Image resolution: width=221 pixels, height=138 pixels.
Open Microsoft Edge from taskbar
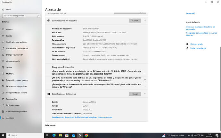[x=54, y=135]
